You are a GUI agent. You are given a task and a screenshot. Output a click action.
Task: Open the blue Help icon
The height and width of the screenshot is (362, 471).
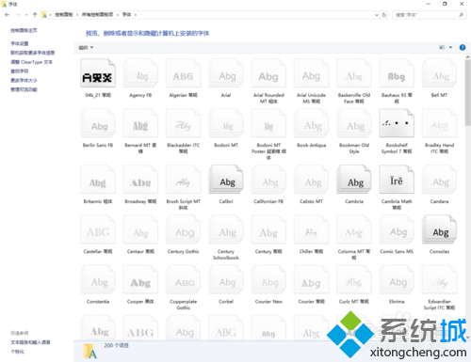(x=463, y=47)
